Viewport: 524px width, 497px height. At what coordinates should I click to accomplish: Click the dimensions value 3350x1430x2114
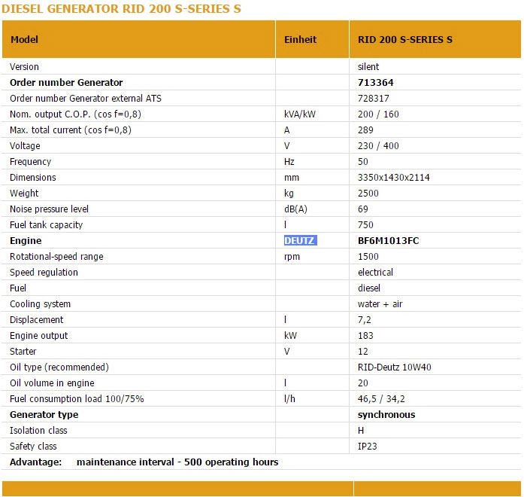click(394, 178)
